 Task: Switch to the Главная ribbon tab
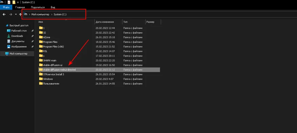[20, 7]
